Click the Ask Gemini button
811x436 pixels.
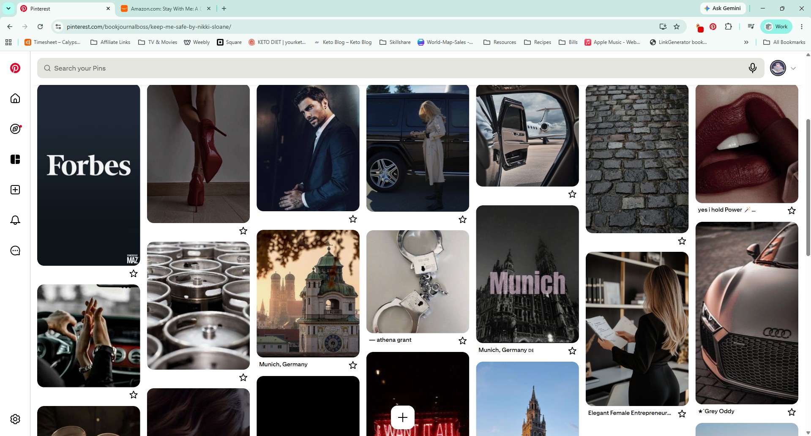[723, 8]
